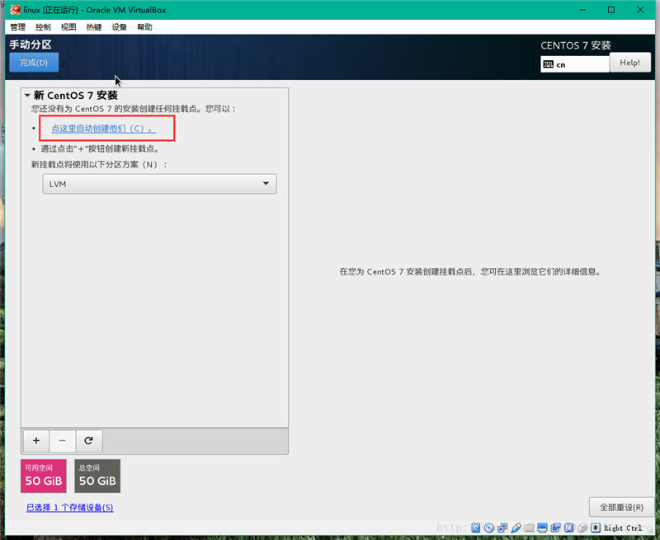Click the CENTOS 7 安装 title text
Screen dimensions: 660x540
click(575, 45)
